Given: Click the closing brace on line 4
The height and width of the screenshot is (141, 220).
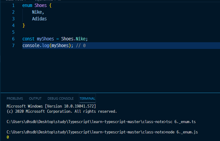Looking at the screenshot, I should coord(24,26).
